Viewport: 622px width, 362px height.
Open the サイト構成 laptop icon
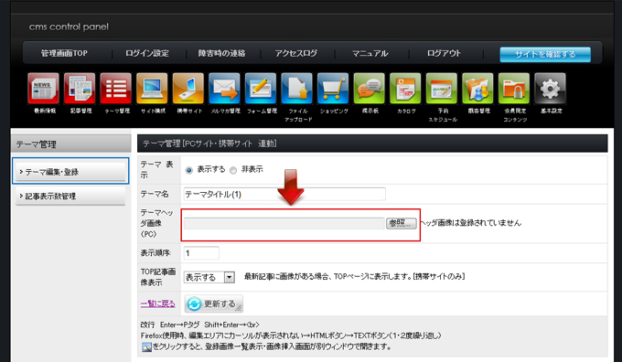tap(153, 88)
